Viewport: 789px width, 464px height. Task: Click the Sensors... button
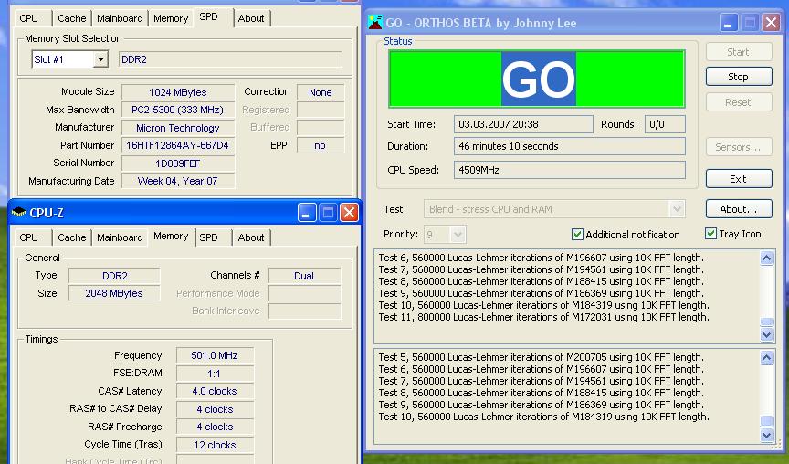tap(739, 147)
